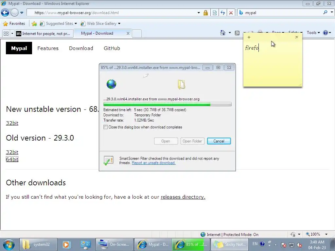Viewport: 335px width, 251px height.
Task: Click the 32bit link under Old version
Action: click(12, 152)
